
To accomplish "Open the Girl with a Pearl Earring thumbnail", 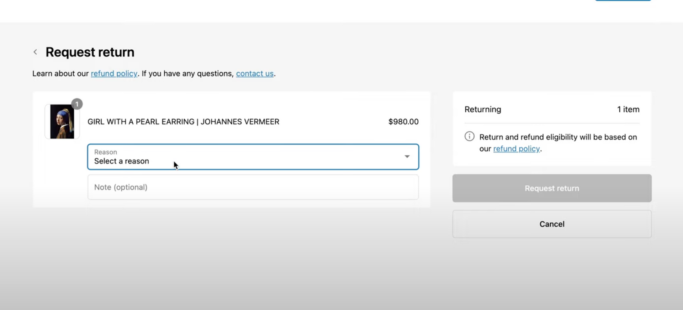I will (62, 122).
